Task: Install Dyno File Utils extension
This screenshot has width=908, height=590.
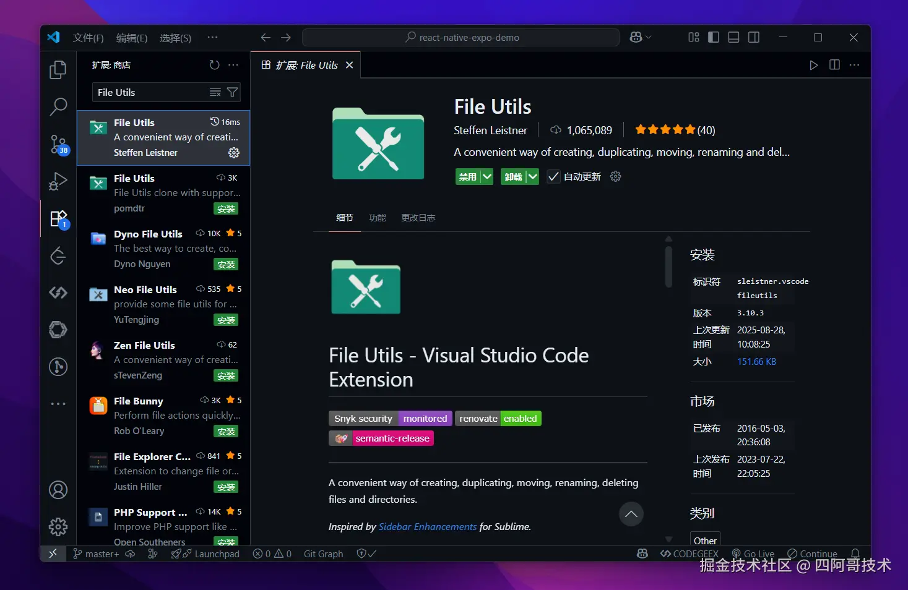Action: 226,265
